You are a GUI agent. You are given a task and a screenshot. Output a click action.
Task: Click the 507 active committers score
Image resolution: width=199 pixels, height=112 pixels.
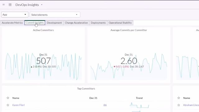pyautogui.click(x=44, y=61)
